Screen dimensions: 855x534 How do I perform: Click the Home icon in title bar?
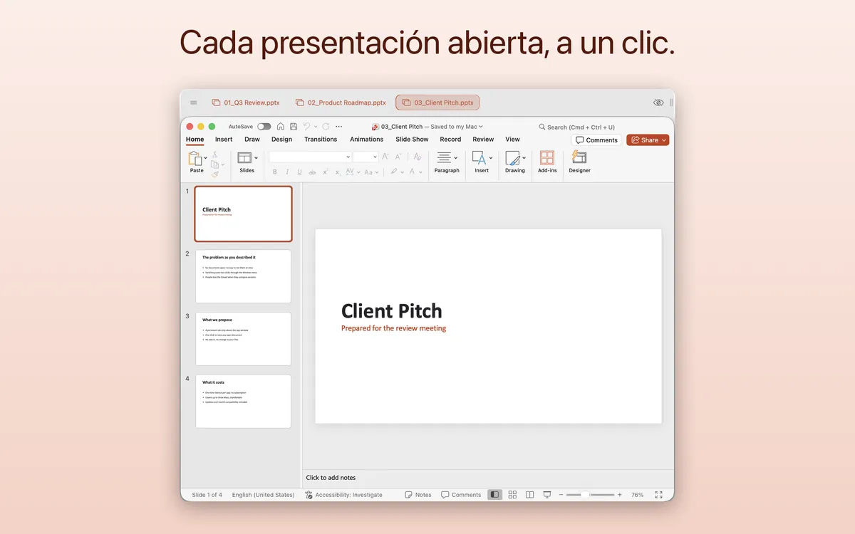[x=281, y=127]
